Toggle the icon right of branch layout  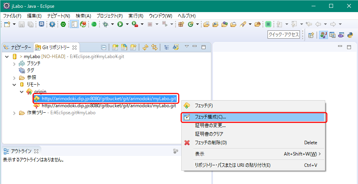175,47
